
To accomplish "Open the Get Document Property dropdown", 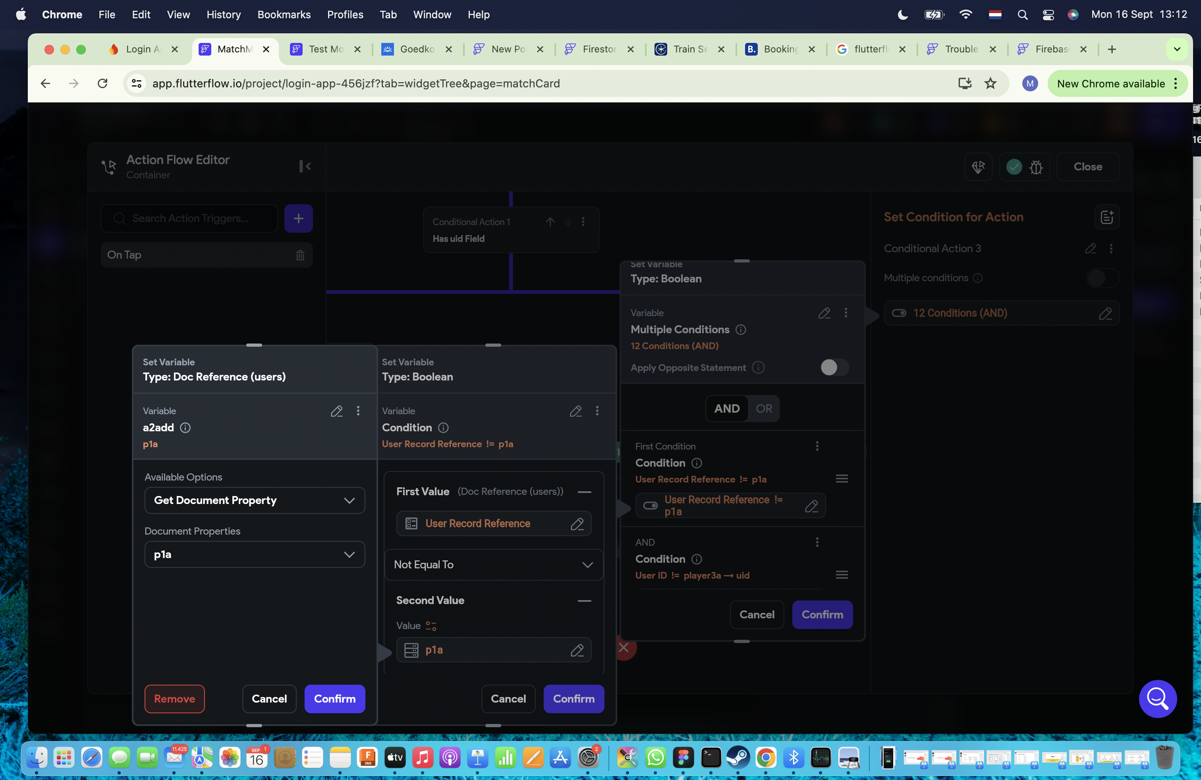I will pos(254,500).
